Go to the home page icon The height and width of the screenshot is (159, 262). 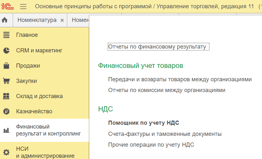(x=5, y=20)
